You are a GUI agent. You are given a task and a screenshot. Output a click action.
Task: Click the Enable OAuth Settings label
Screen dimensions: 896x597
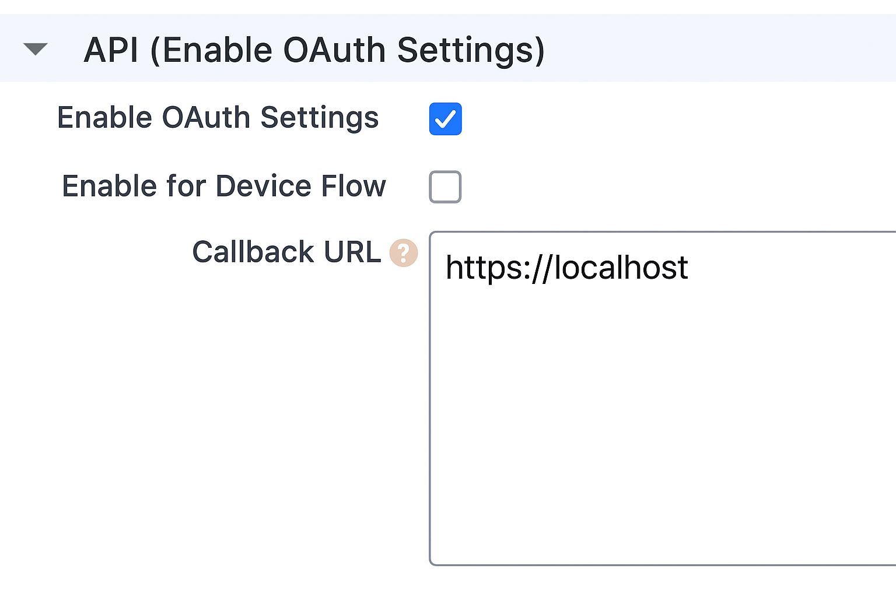pos(218,118)
